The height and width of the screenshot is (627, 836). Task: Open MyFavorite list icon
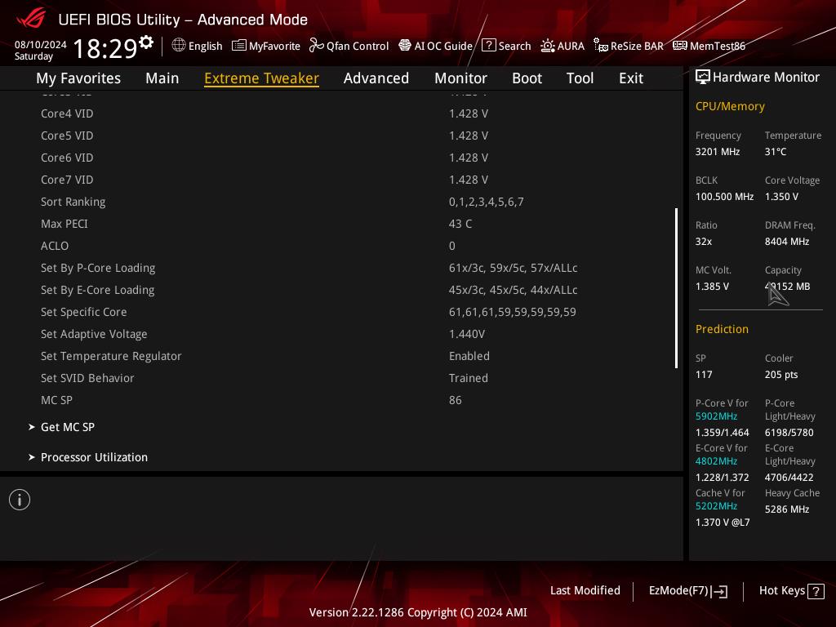(x=239, y=46)
